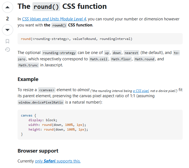
Task: Click the inline code "rounding-strategy"
Action: pyautogui.click(x=59, y=53)
